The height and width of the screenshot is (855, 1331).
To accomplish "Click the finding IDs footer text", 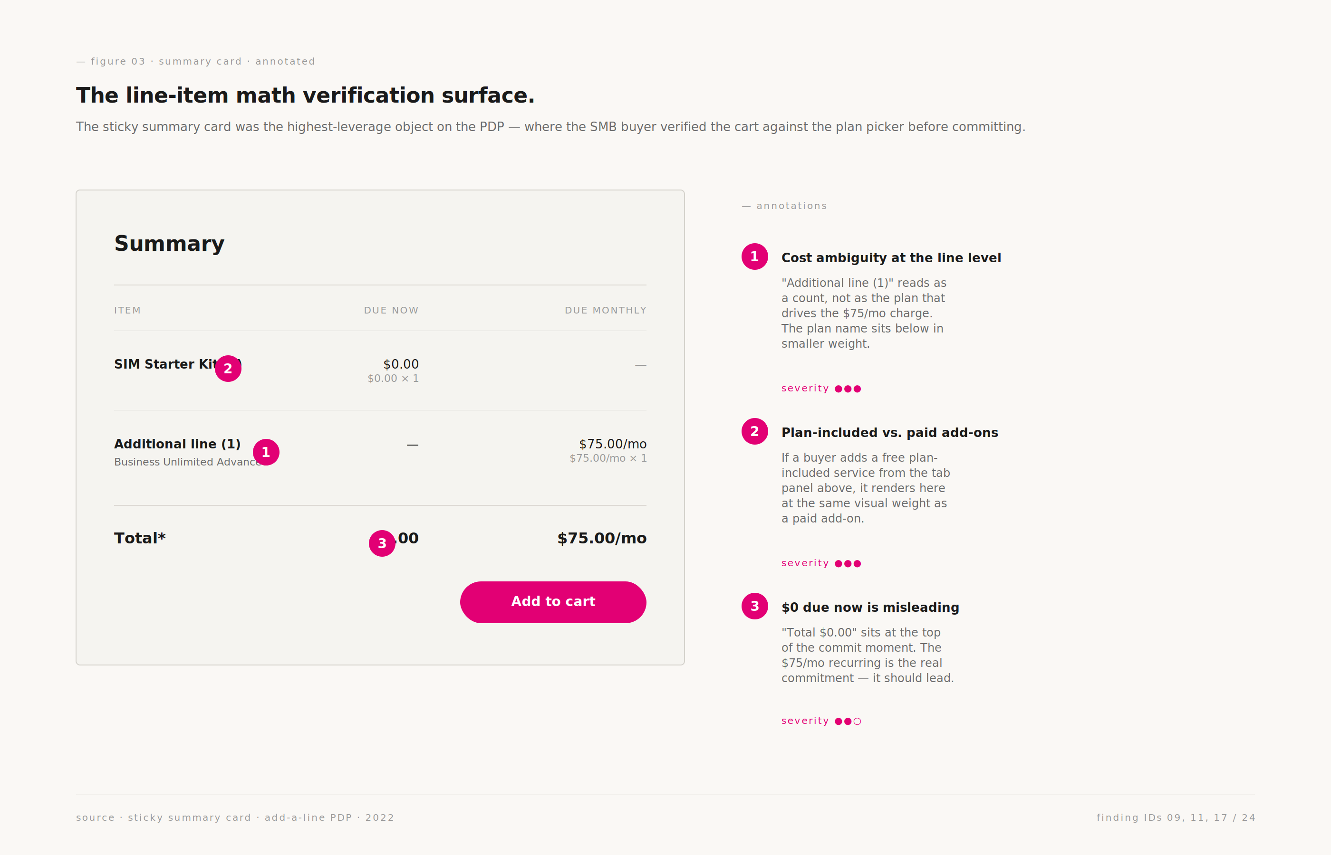I will [x=1176, y=818].
